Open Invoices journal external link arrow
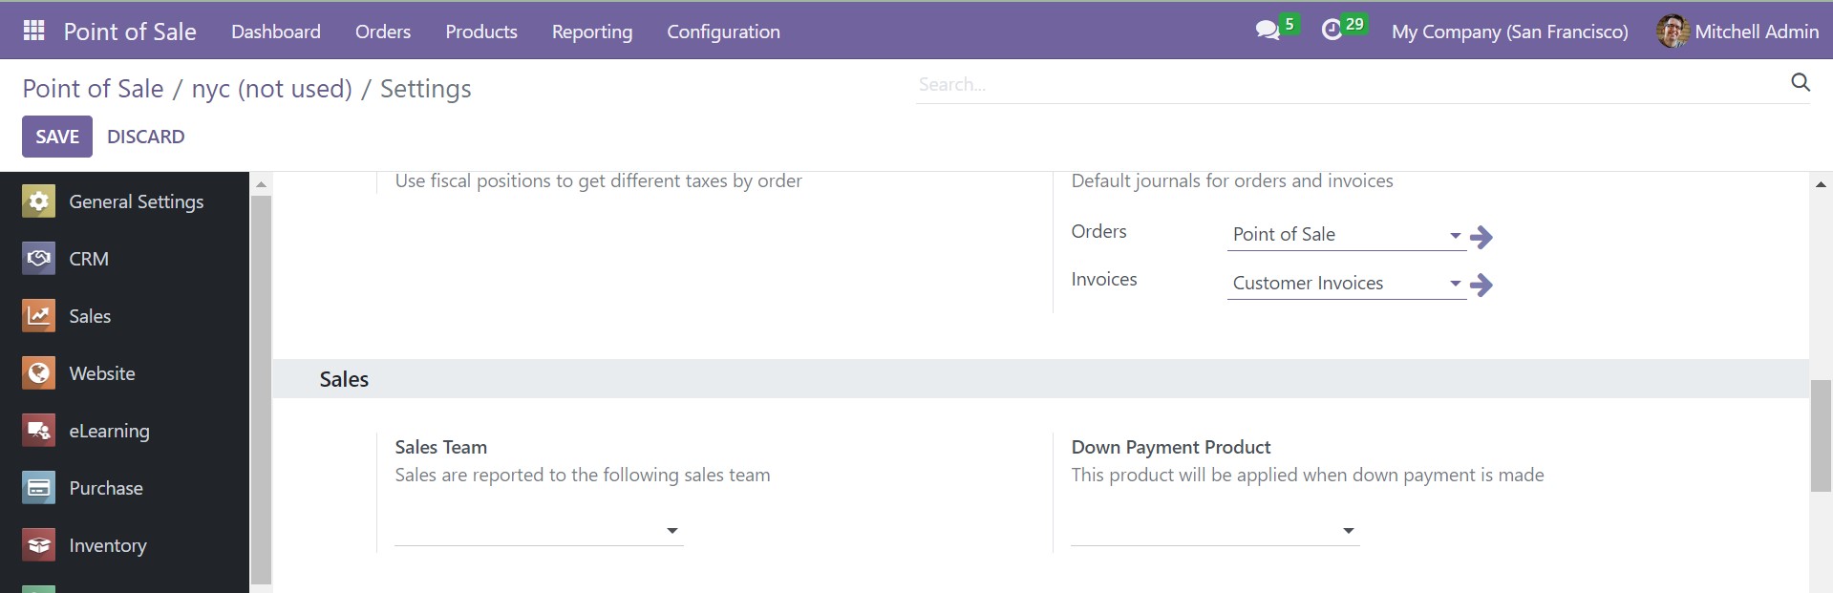The image size is (1833, 593). 1481,285
